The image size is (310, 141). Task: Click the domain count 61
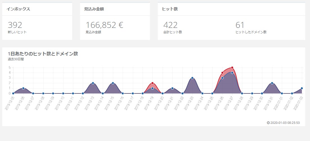point(240,25)
